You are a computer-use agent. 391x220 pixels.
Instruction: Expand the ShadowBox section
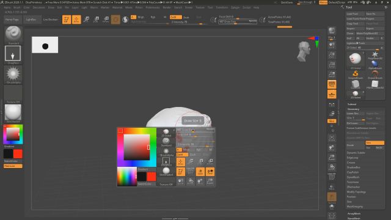tap(354, 167)
